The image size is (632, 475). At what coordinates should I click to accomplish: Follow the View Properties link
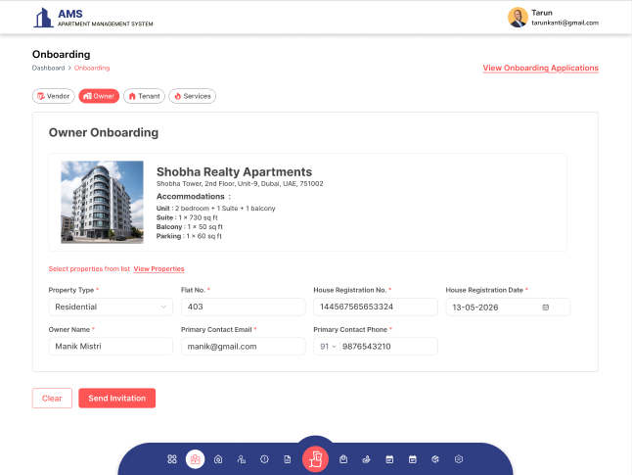click(158, 268)
